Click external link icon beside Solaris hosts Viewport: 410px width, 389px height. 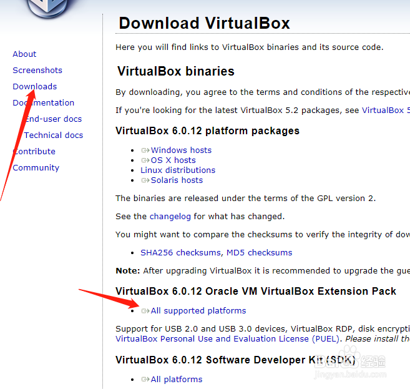pos(145,180)
